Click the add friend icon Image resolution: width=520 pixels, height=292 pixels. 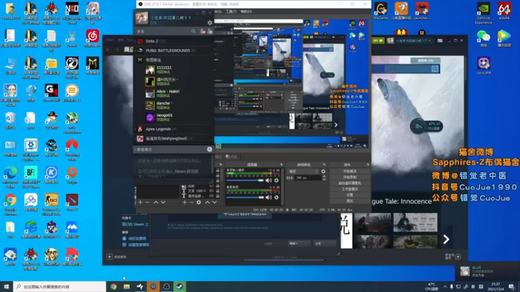[210, 31]
